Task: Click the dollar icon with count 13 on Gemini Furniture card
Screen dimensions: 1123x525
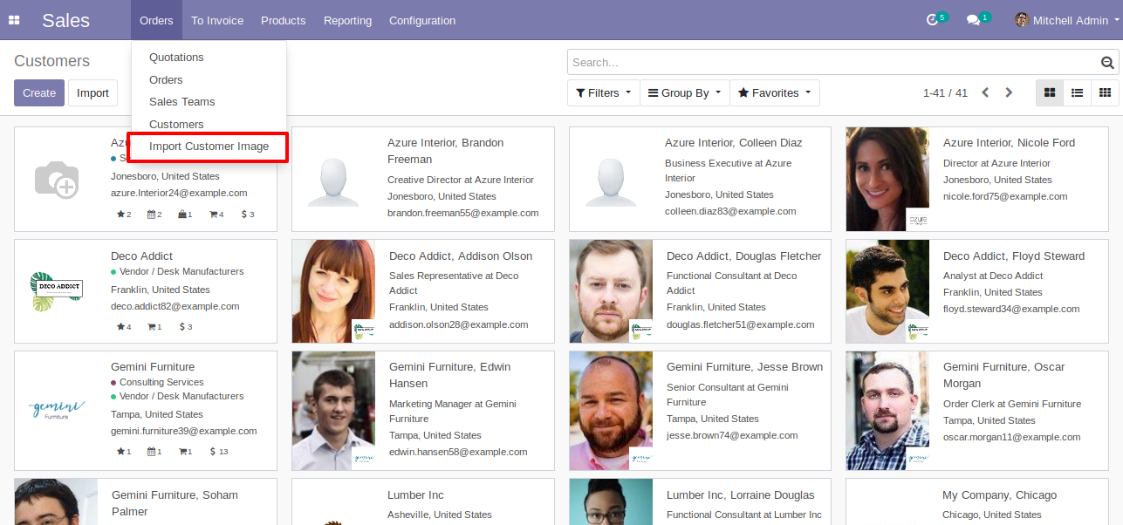Action: pos(213,452)
